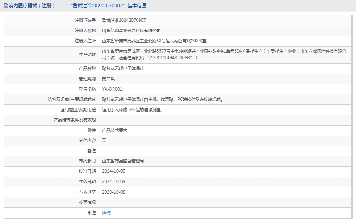Click approving department 山东省药品监督管理局
356x221 pixels.
(123, 161)
